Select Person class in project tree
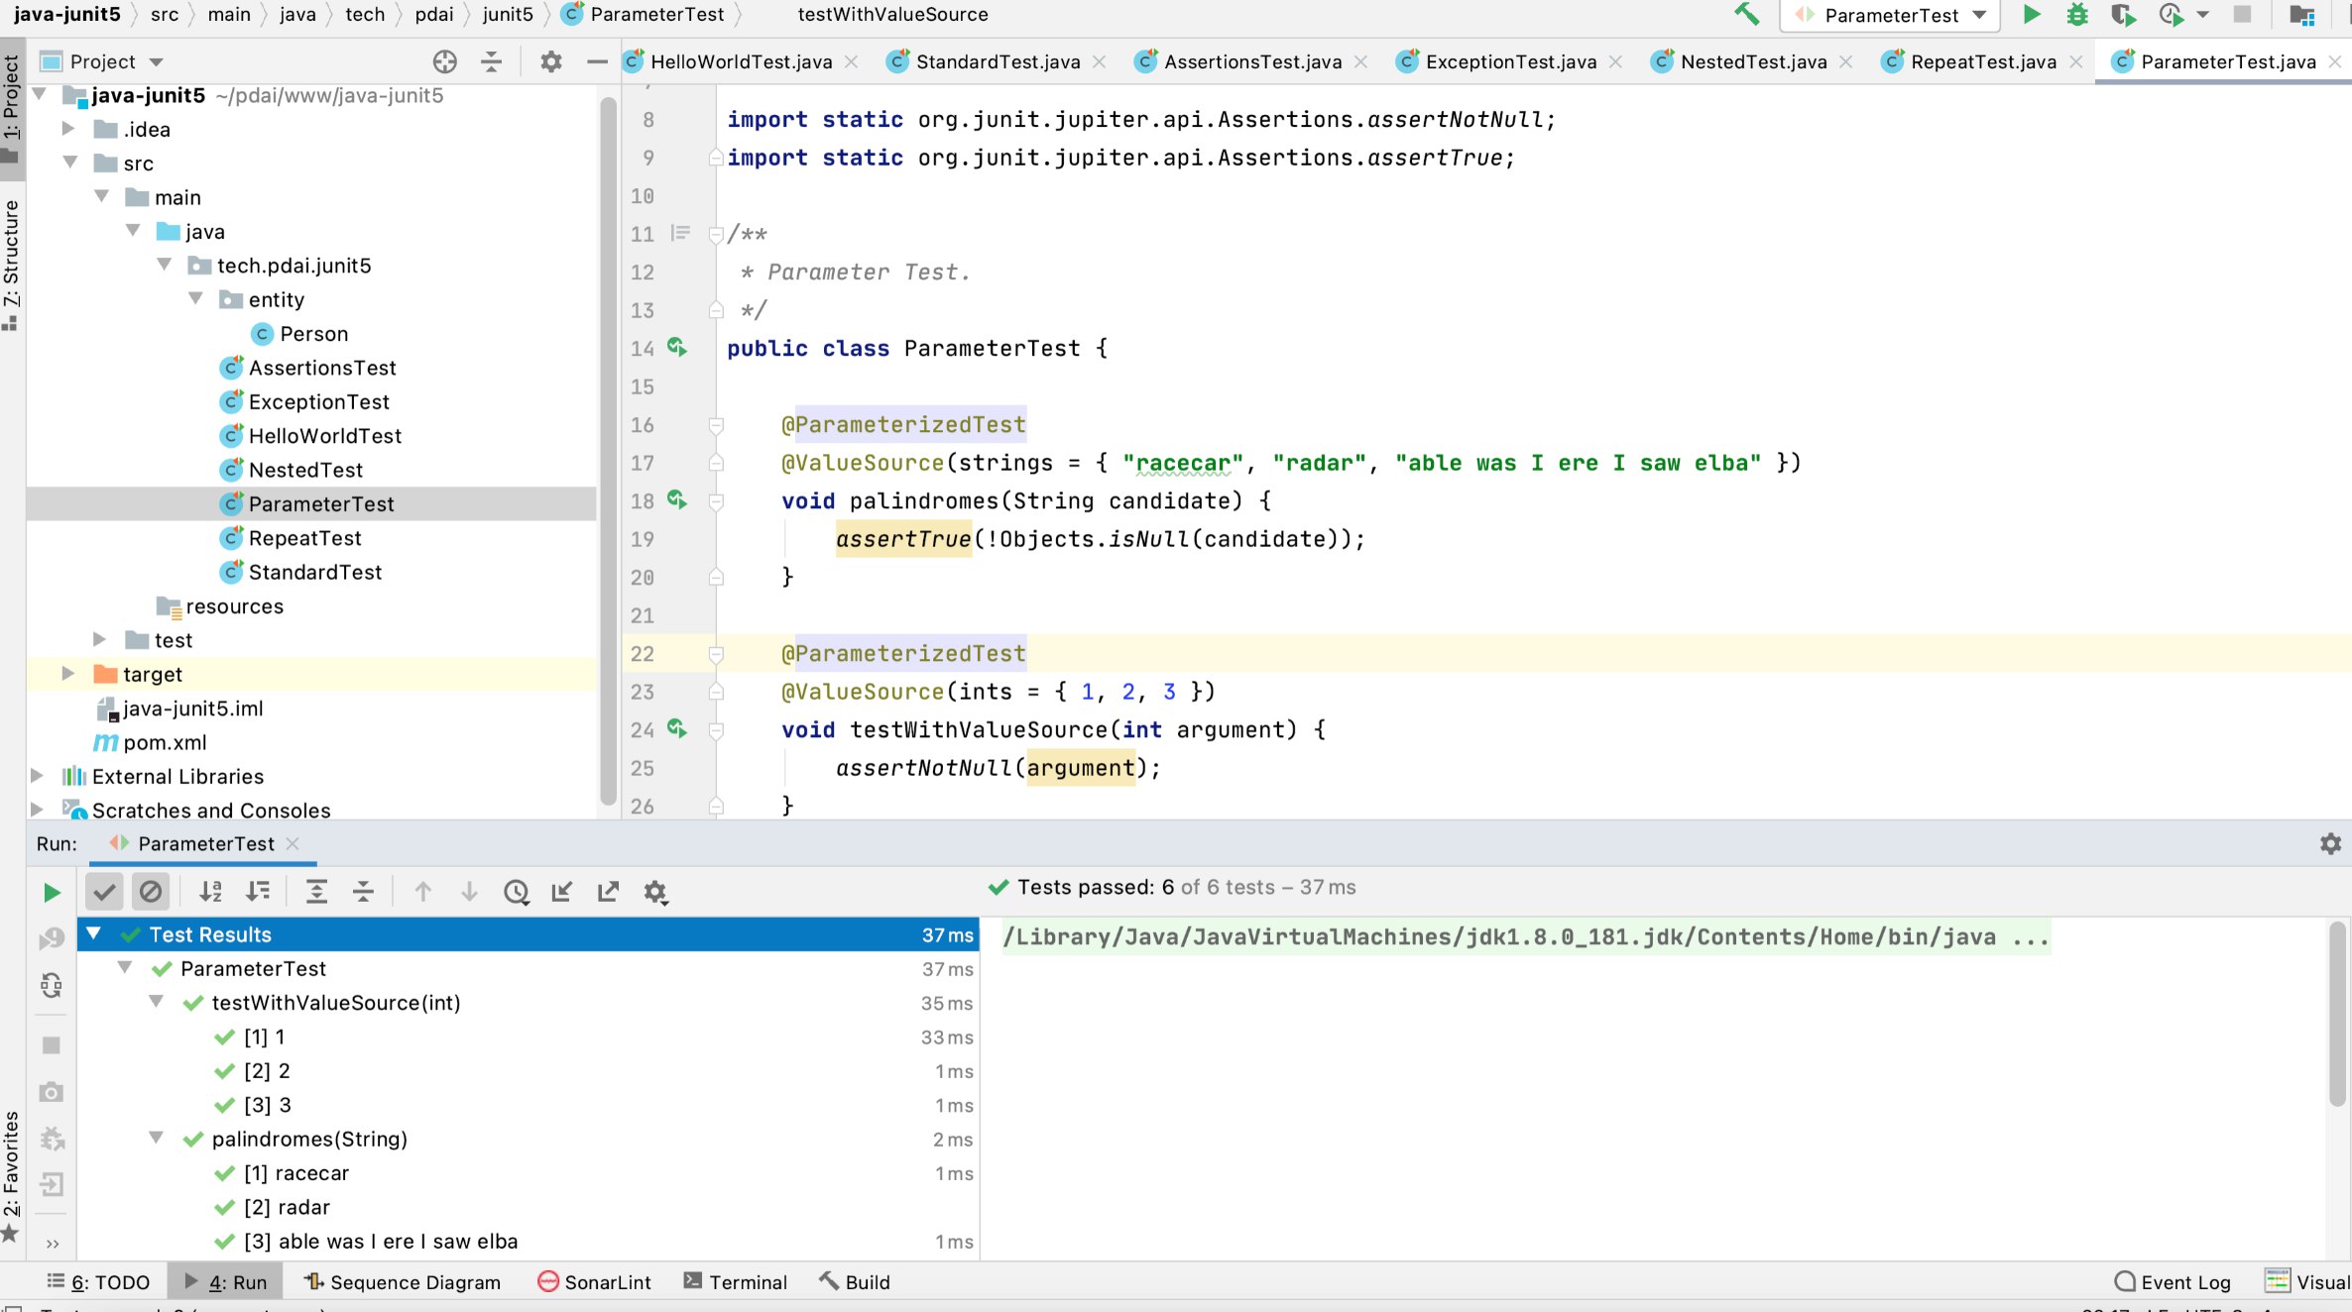 pos(313,333)
